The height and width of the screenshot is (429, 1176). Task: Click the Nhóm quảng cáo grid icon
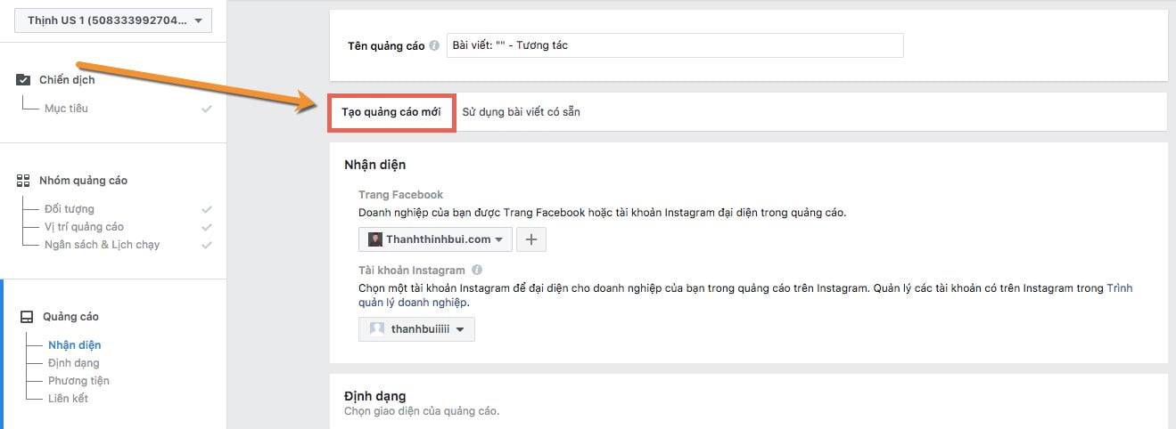tap(23, 181)
